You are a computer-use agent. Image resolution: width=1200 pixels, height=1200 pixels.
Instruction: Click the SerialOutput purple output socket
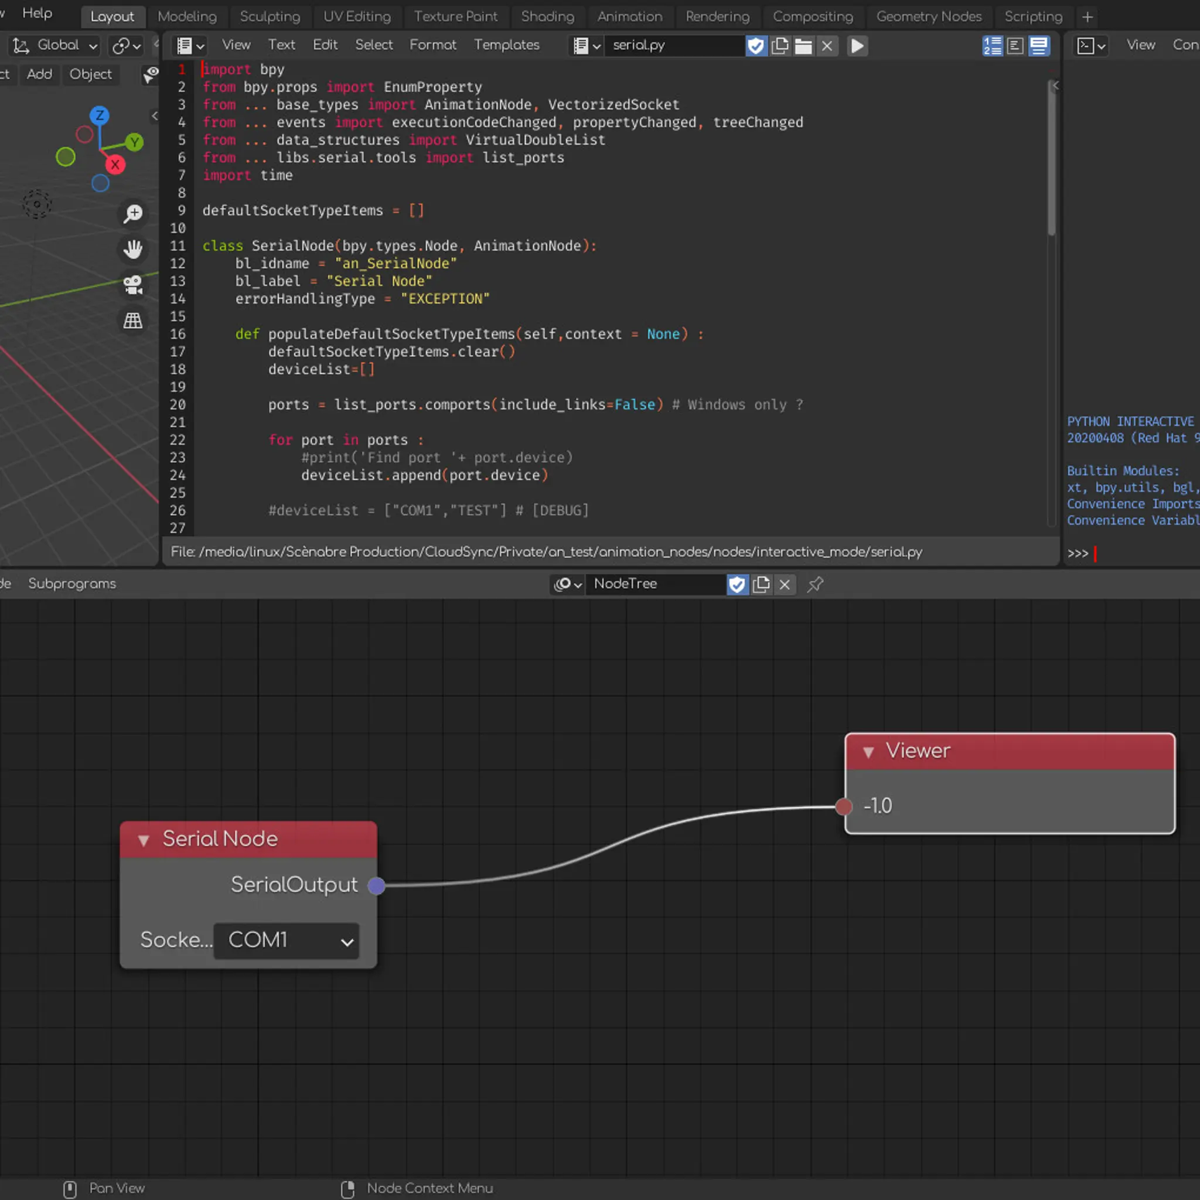pyautogui.click(x=376, y=886)
